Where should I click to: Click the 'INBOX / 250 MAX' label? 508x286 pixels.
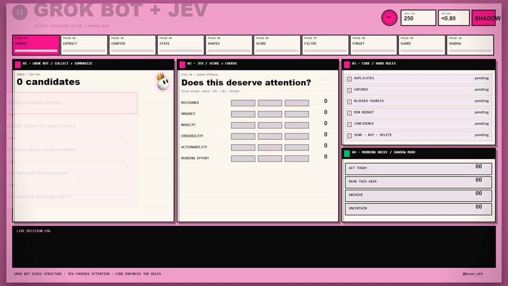28,75
